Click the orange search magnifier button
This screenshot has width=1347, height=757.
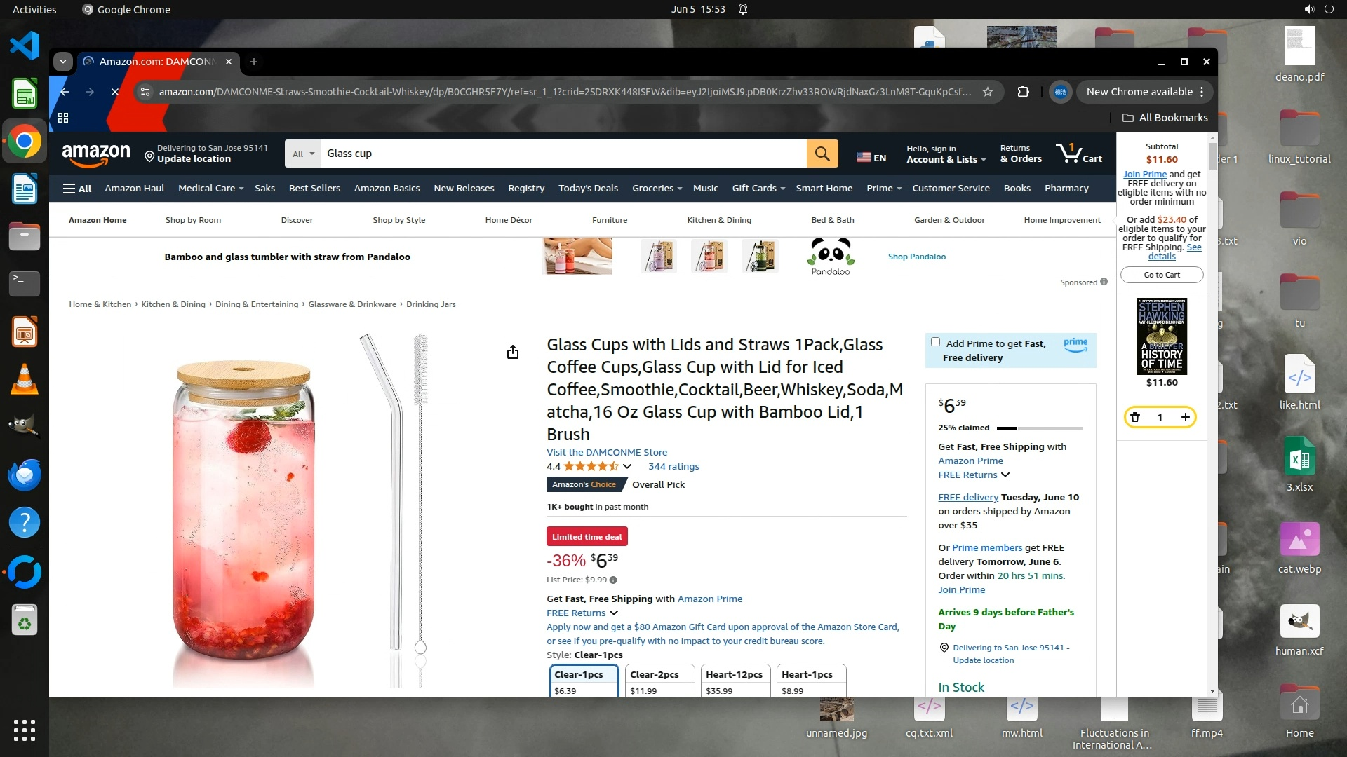822,154
